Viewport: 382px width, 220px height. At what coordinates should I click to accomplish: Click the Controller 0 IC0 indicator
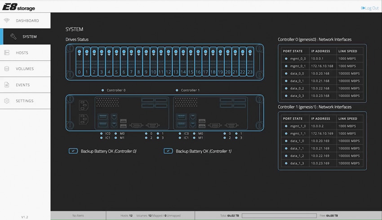[x=102, y=134]
